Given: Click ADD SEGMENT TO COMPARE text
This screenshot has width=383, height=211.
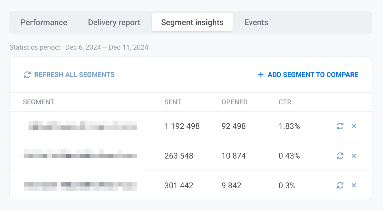Looking at the screenshot, I should click(x=313, y=75).
